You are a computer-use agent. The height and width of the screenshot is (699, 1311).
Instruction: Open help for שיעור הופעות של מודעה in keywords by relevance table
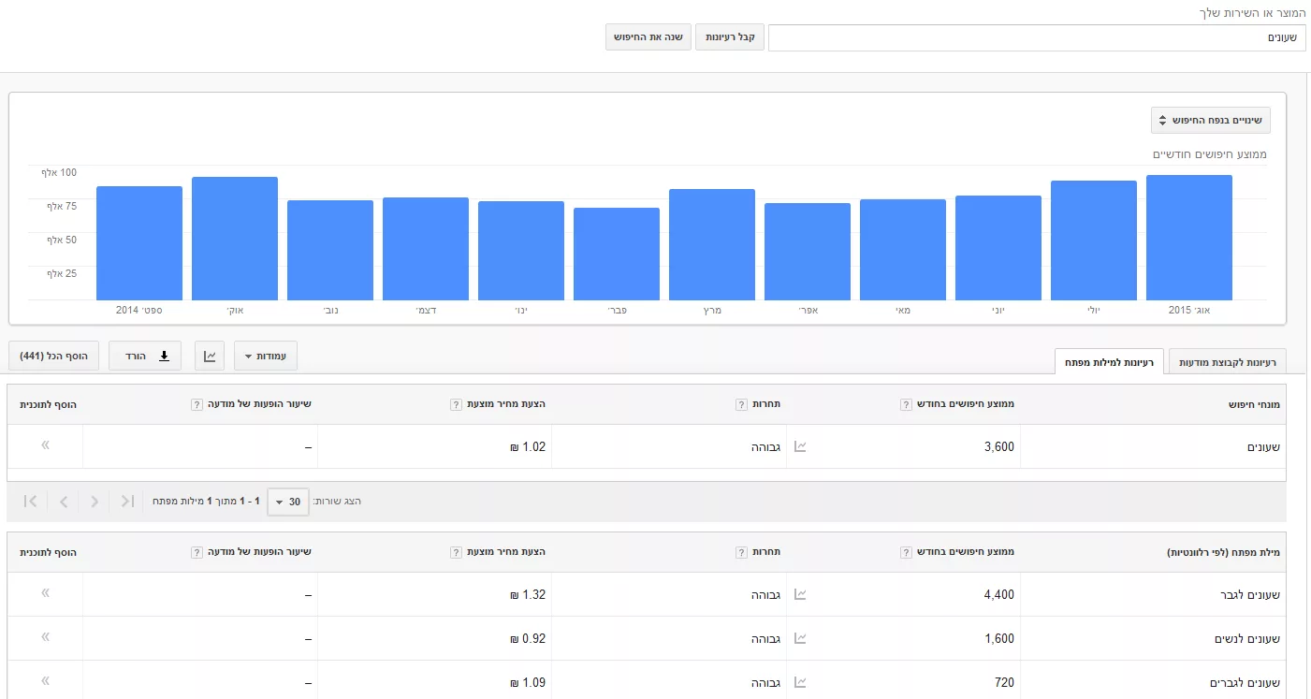pyautogui.click(x=197, y=552)
